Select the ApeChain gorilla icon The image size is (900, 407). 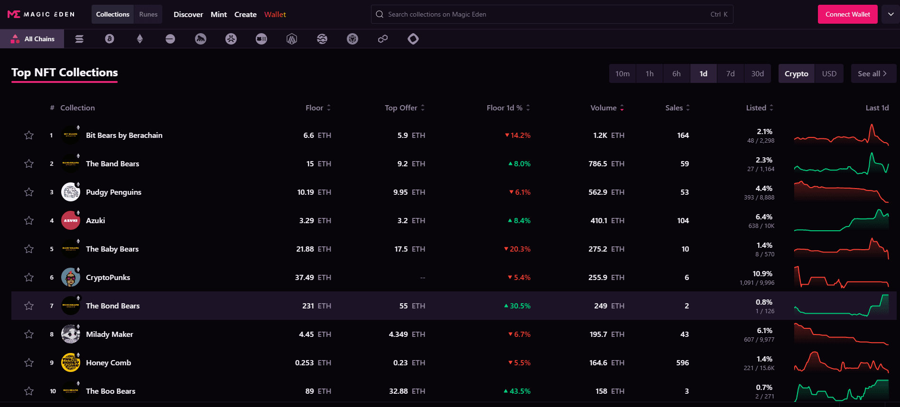point(201,39)
